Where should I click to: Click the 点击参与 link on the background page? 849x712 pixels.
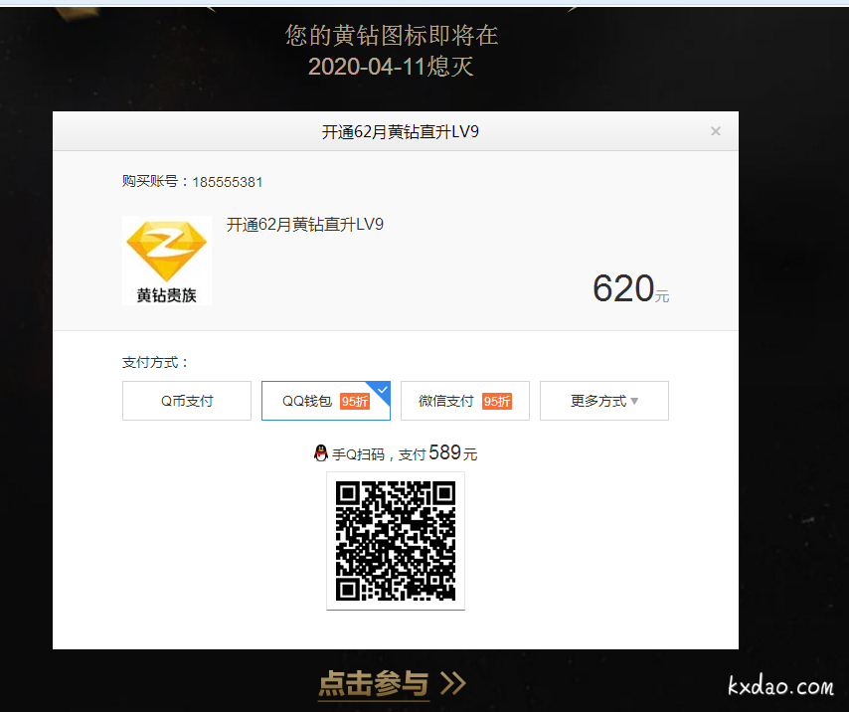coord(374,683)
